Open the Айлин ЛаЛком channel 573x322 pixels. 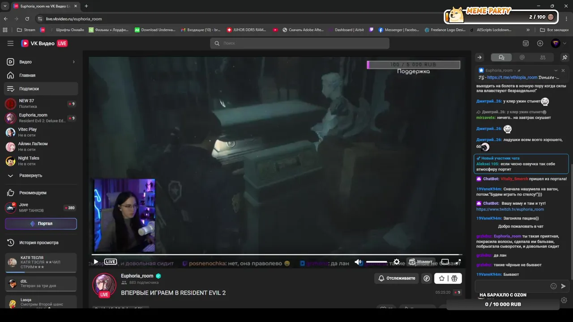click(41, 147)
